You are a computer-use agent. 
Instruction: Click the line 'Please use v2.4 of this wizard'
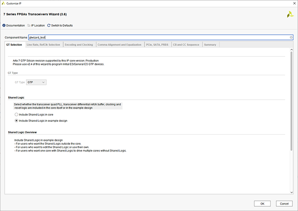pos(33,64)
